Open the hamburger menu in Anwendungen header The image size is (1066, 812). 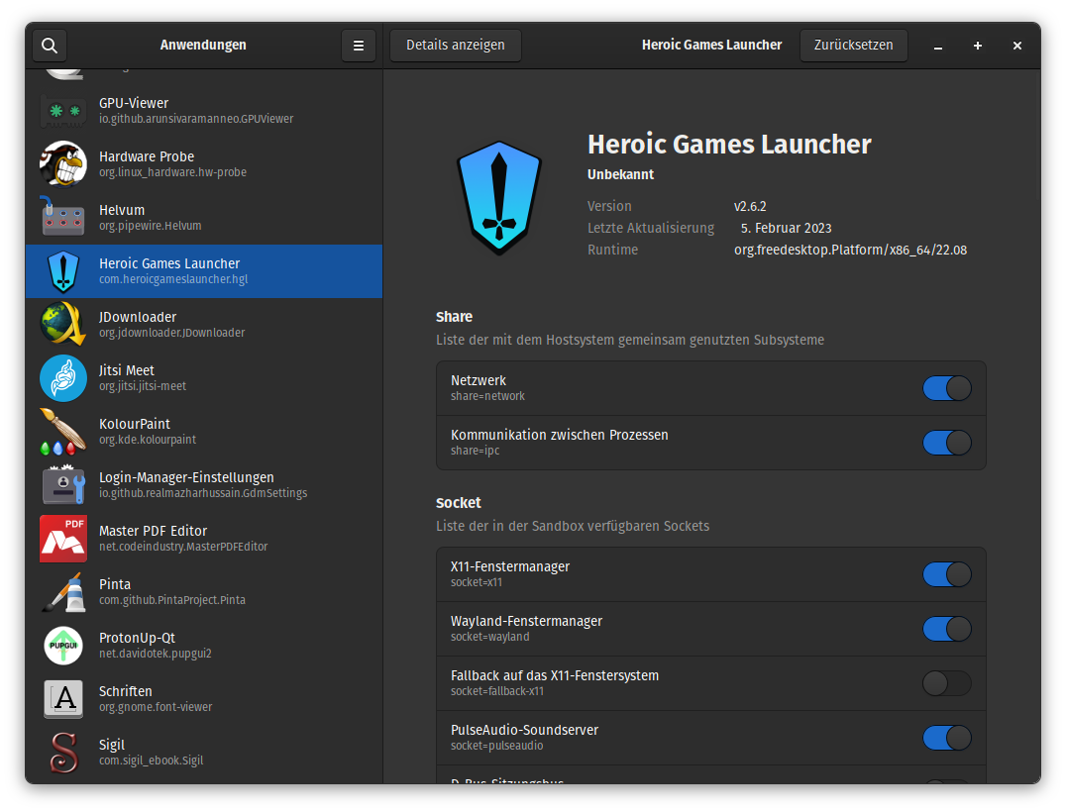tap(359, 46)
